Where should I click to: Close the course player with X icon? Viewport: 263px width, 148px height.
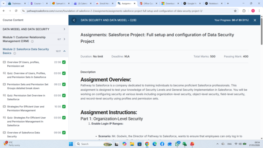(255, 20)
